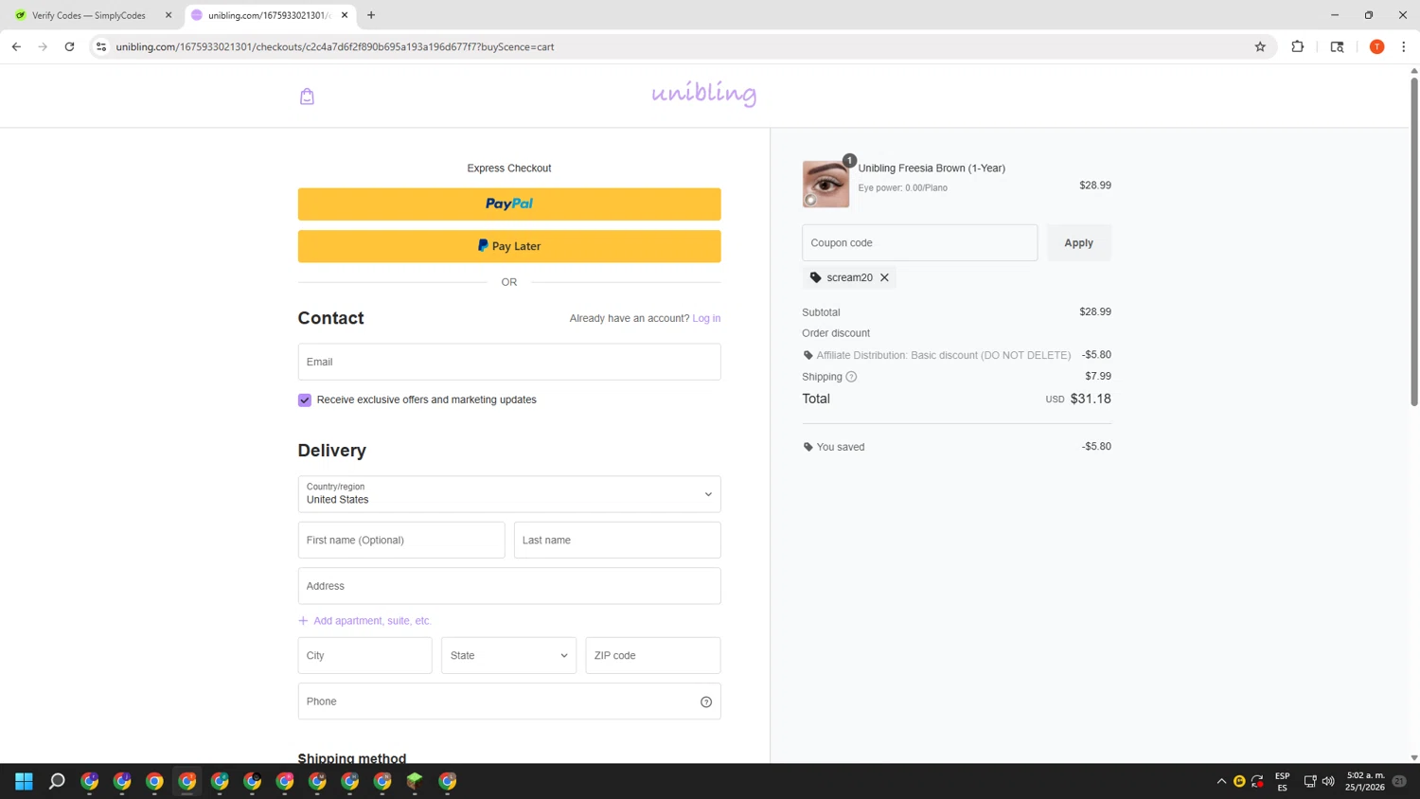Focus the Email input field
The image size is (1420, 799).
point(509,362)
